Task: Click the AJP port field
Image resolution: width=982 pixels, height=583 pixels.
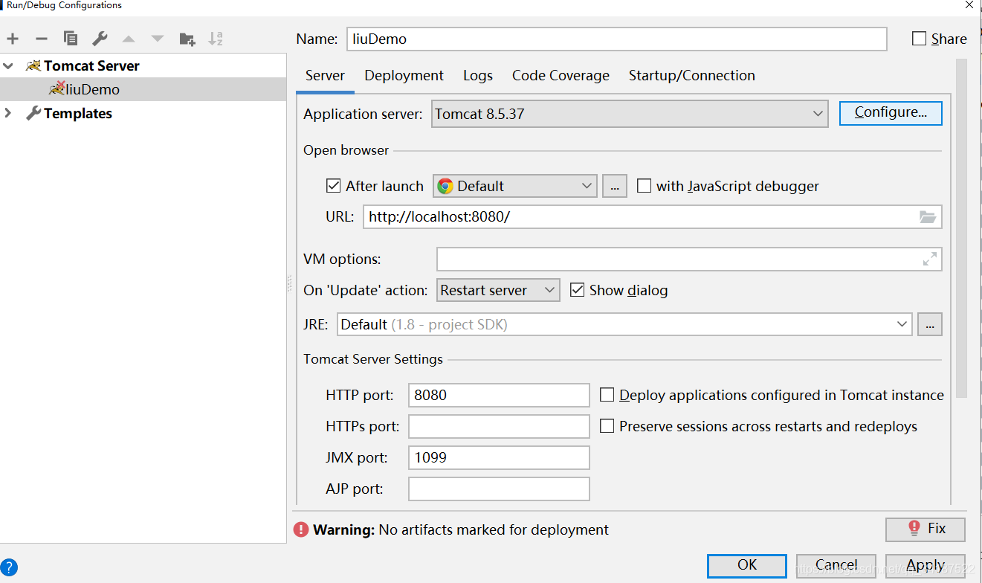Action: coord(499,489)
